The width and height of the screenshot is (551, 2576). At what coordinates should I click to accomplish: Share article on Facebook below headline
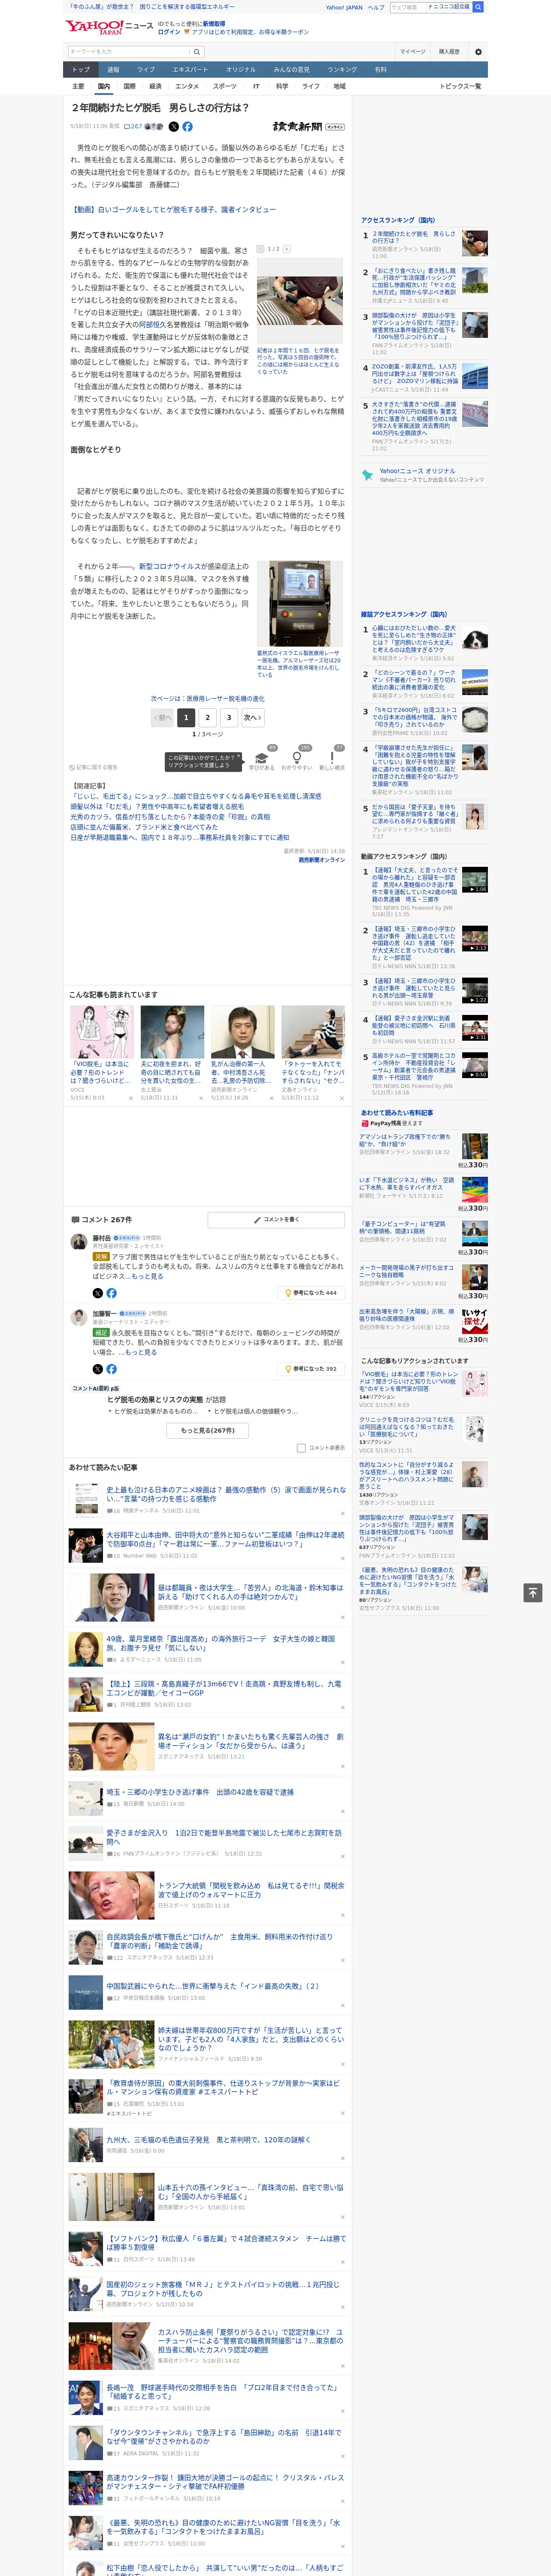pyautogui.click(x=187, y=127)
